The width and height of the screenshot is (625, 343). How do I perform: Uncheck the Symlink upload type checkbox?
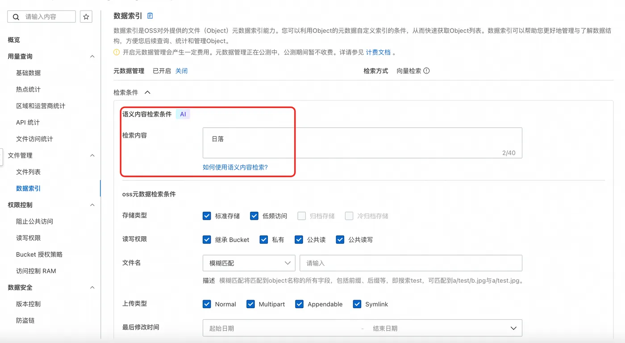tap(357, 304)
